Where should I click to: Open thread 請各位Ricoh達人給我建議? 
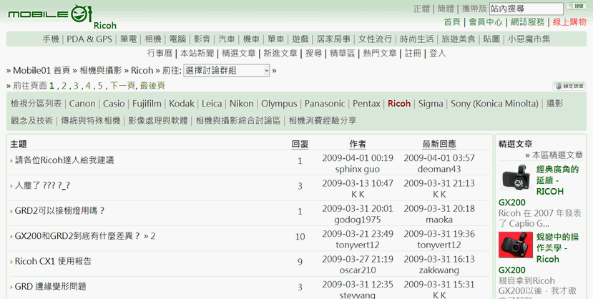point(64,160)
